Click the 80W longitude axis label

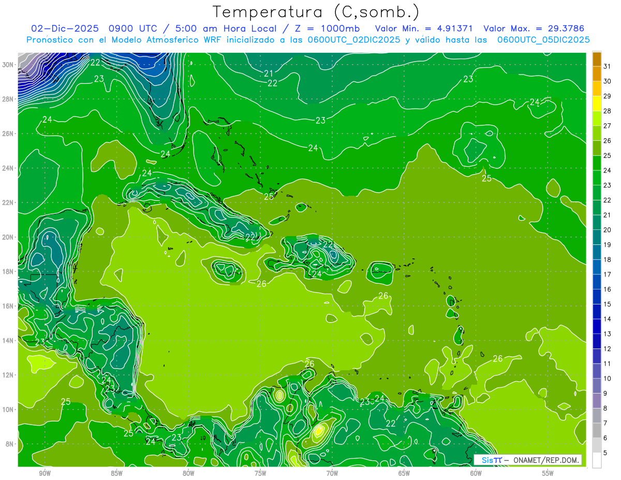click(x=188, y=473)
